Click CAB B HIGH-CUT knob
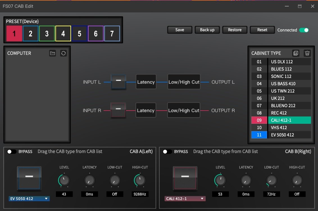This screenshot has width=318, height=211. coord(297,180)
